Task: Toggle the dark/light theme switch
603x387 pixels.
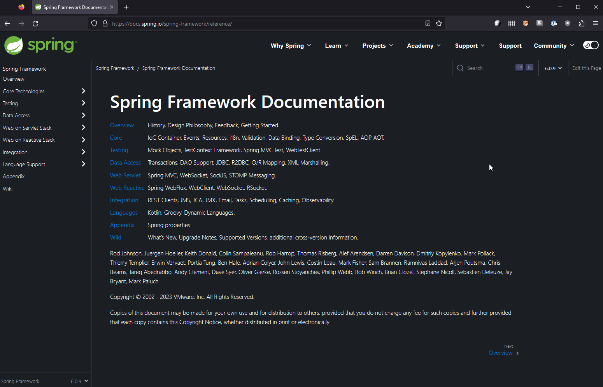Action: [591, 45]
